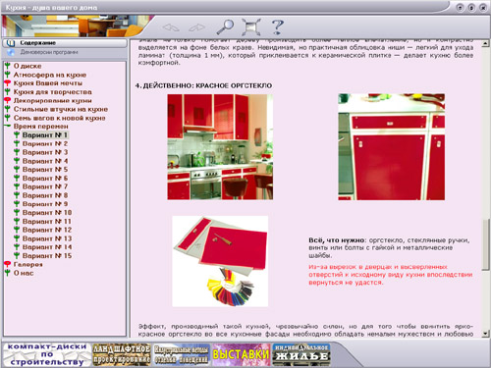
Task: Click the magnifying glass search icon
Action: tap(225, 26)
